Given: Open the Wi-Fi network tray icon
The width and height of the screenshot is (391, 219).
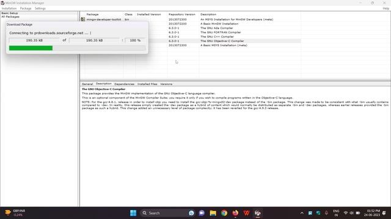Looking at the screenshot, I should pyautogui.click(x=345, y=213).
